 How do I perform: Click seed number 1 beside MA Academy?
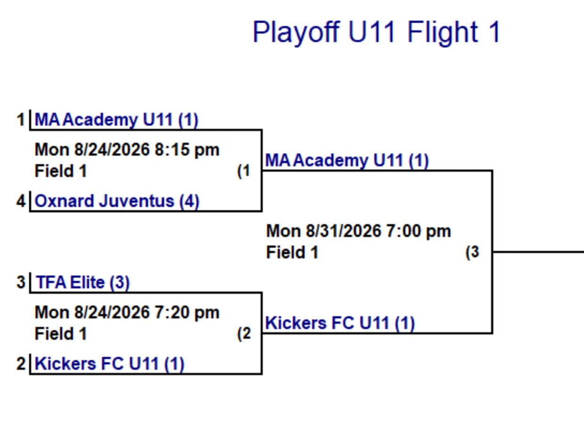click(x=21, y=120)
